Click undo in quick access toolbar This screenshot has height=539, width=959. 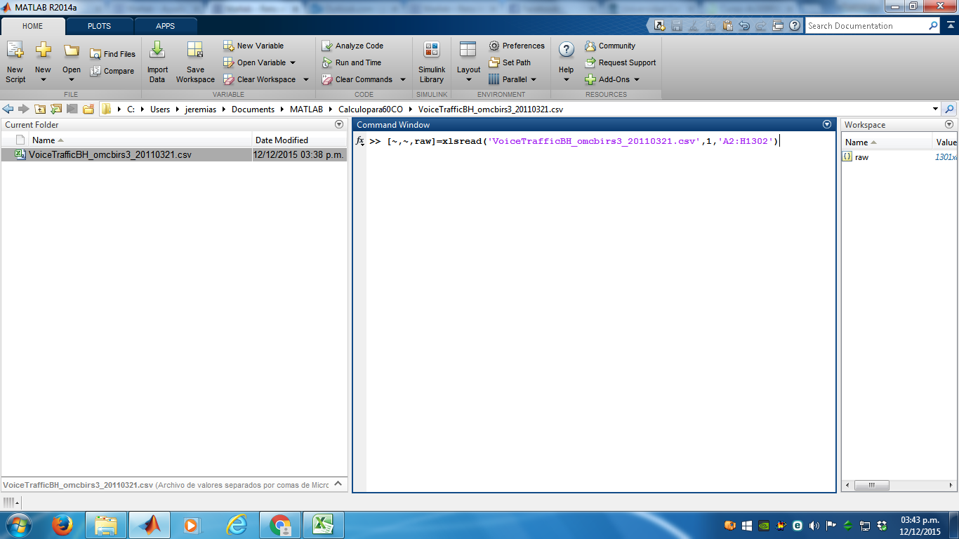pos(744,25)
